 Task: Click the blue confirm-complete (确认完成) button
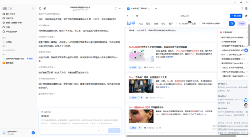coord(236,16)
